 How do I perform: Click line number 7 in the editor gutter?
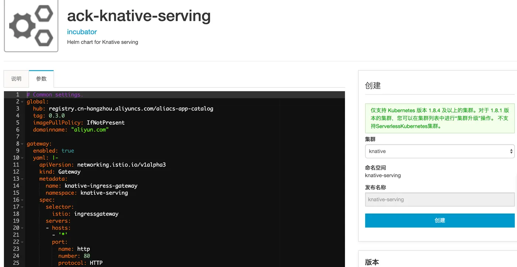pos(18,136)
